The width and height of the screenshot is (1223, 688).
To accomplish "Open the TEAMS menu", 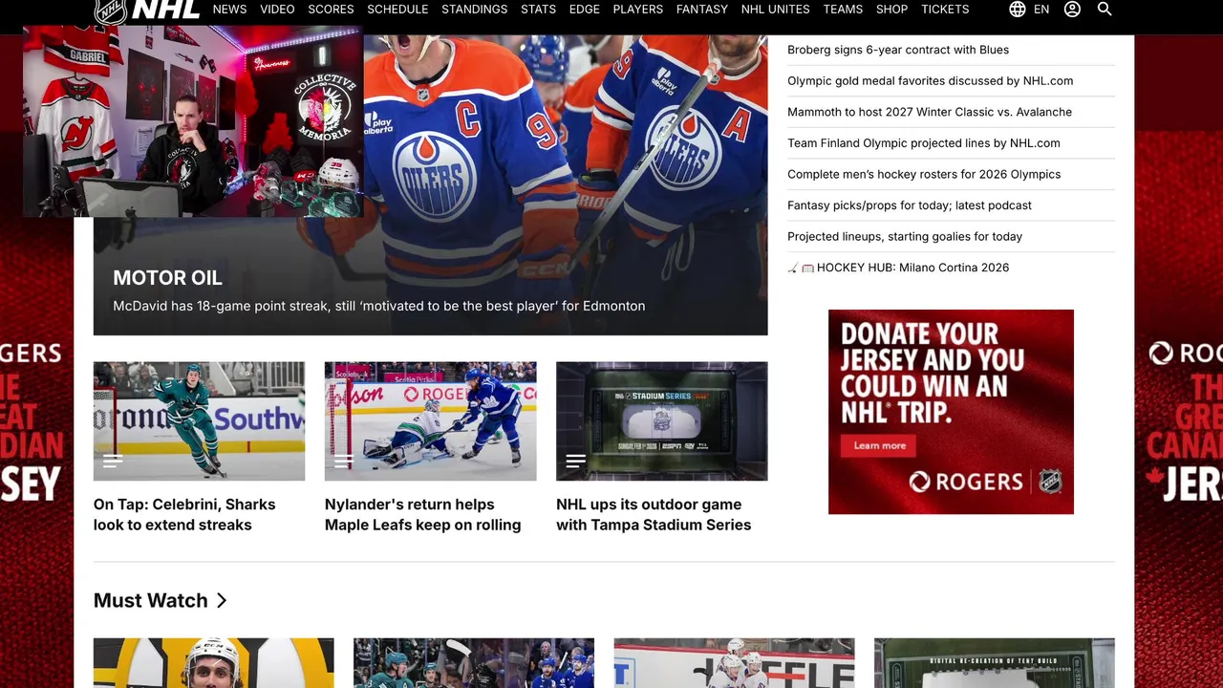I will [843, 10].
